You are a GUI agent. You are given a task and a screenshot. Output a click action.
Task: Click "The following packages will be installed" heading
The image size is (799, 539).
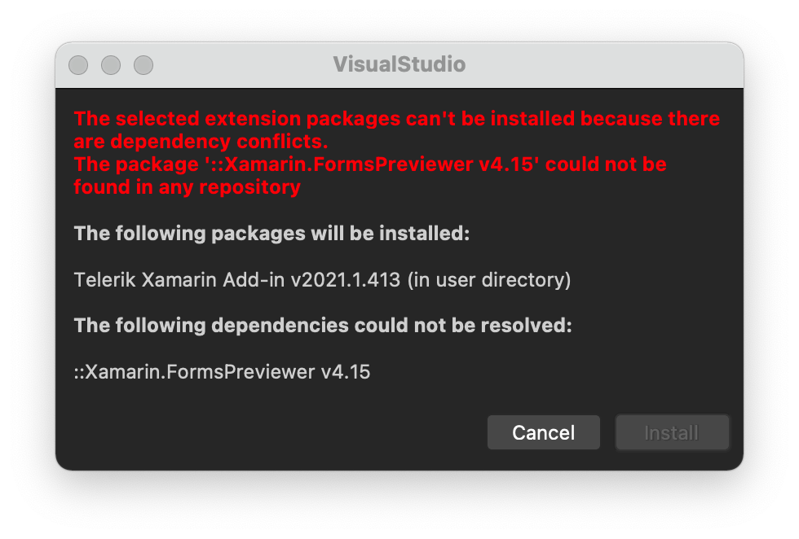click(271, 234)
